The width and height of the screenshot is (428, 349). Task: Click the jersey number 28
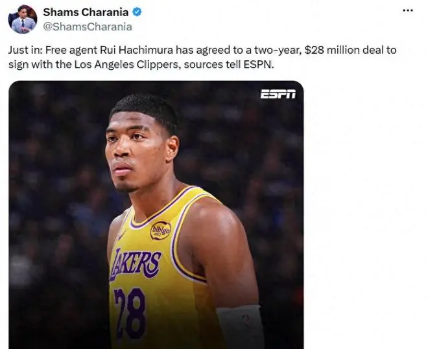click(x=130, y=313)
